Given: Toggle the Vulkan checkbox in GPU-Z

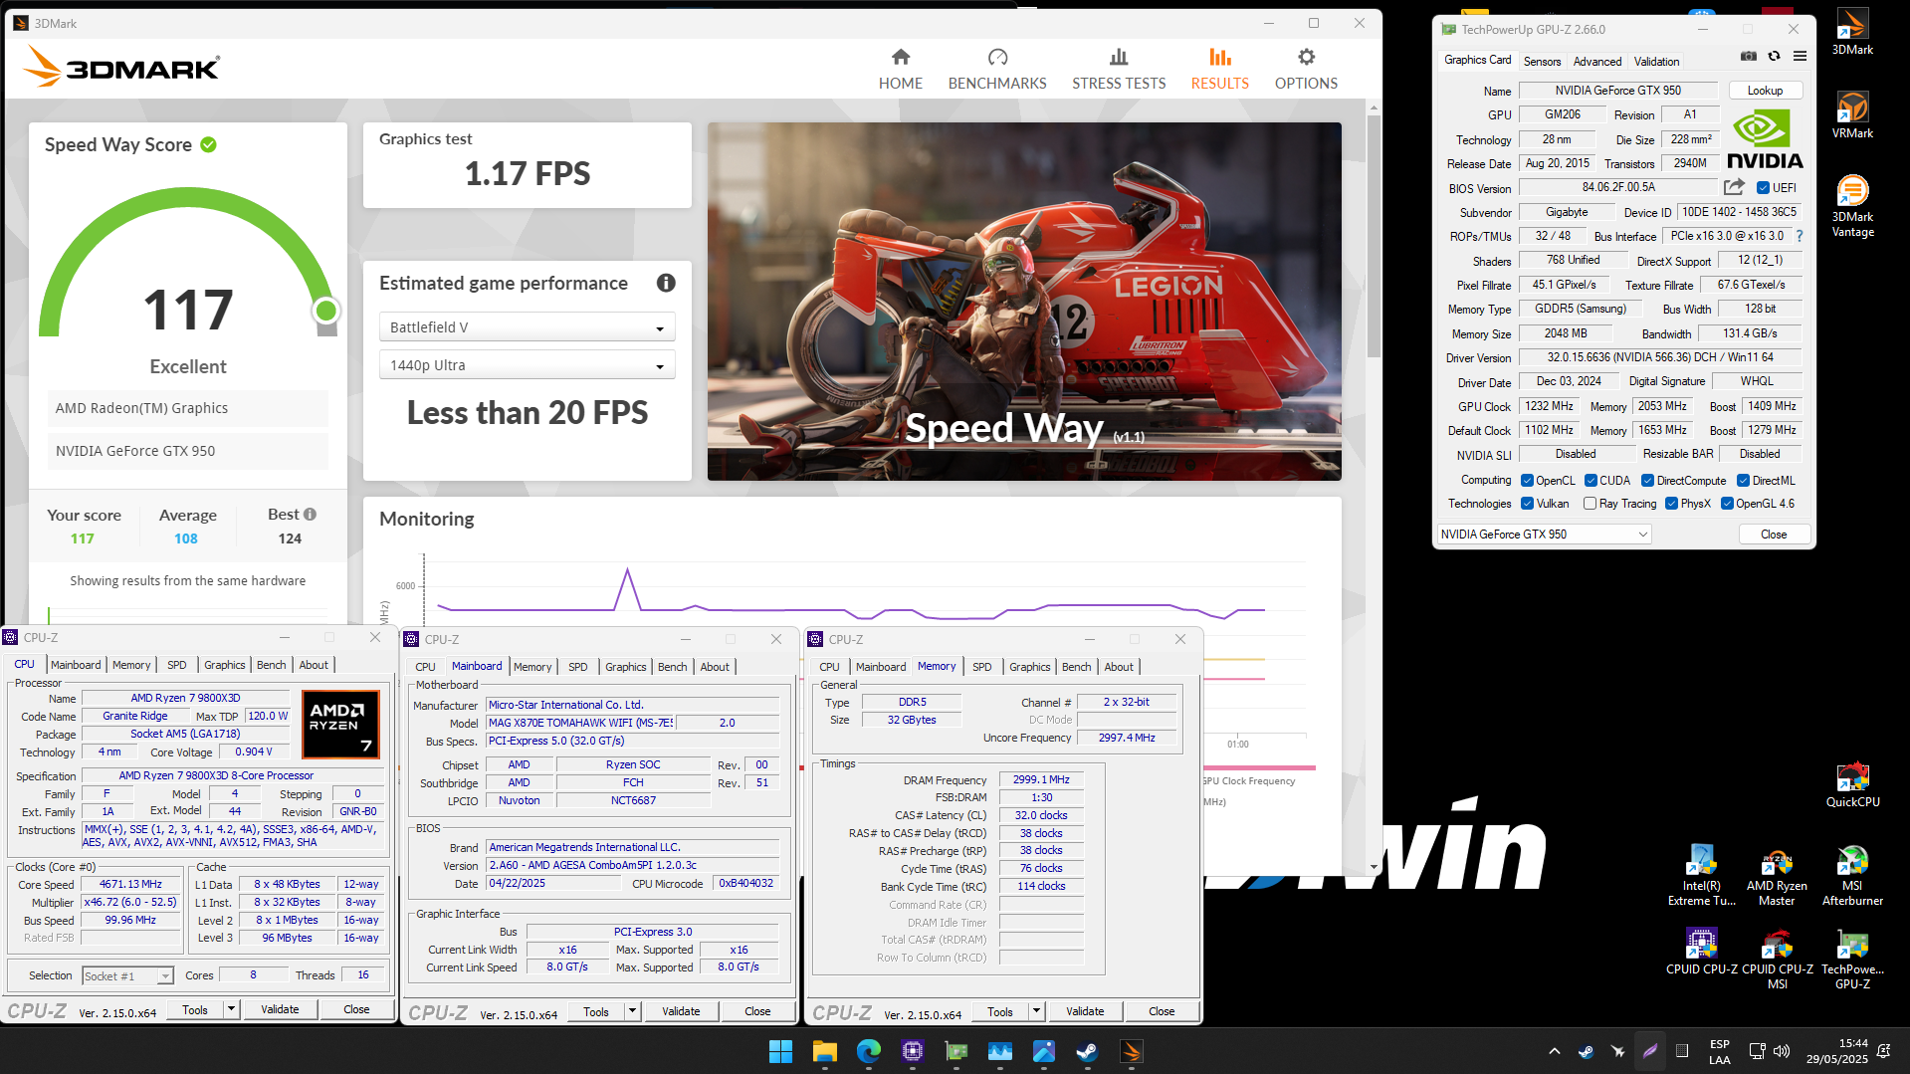Looking at the screenshot, I should [1527, 504].
